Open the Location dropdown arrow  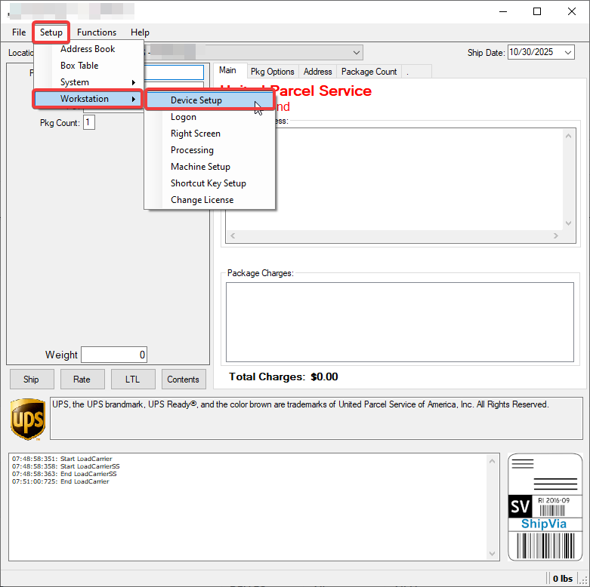[357, 53]
